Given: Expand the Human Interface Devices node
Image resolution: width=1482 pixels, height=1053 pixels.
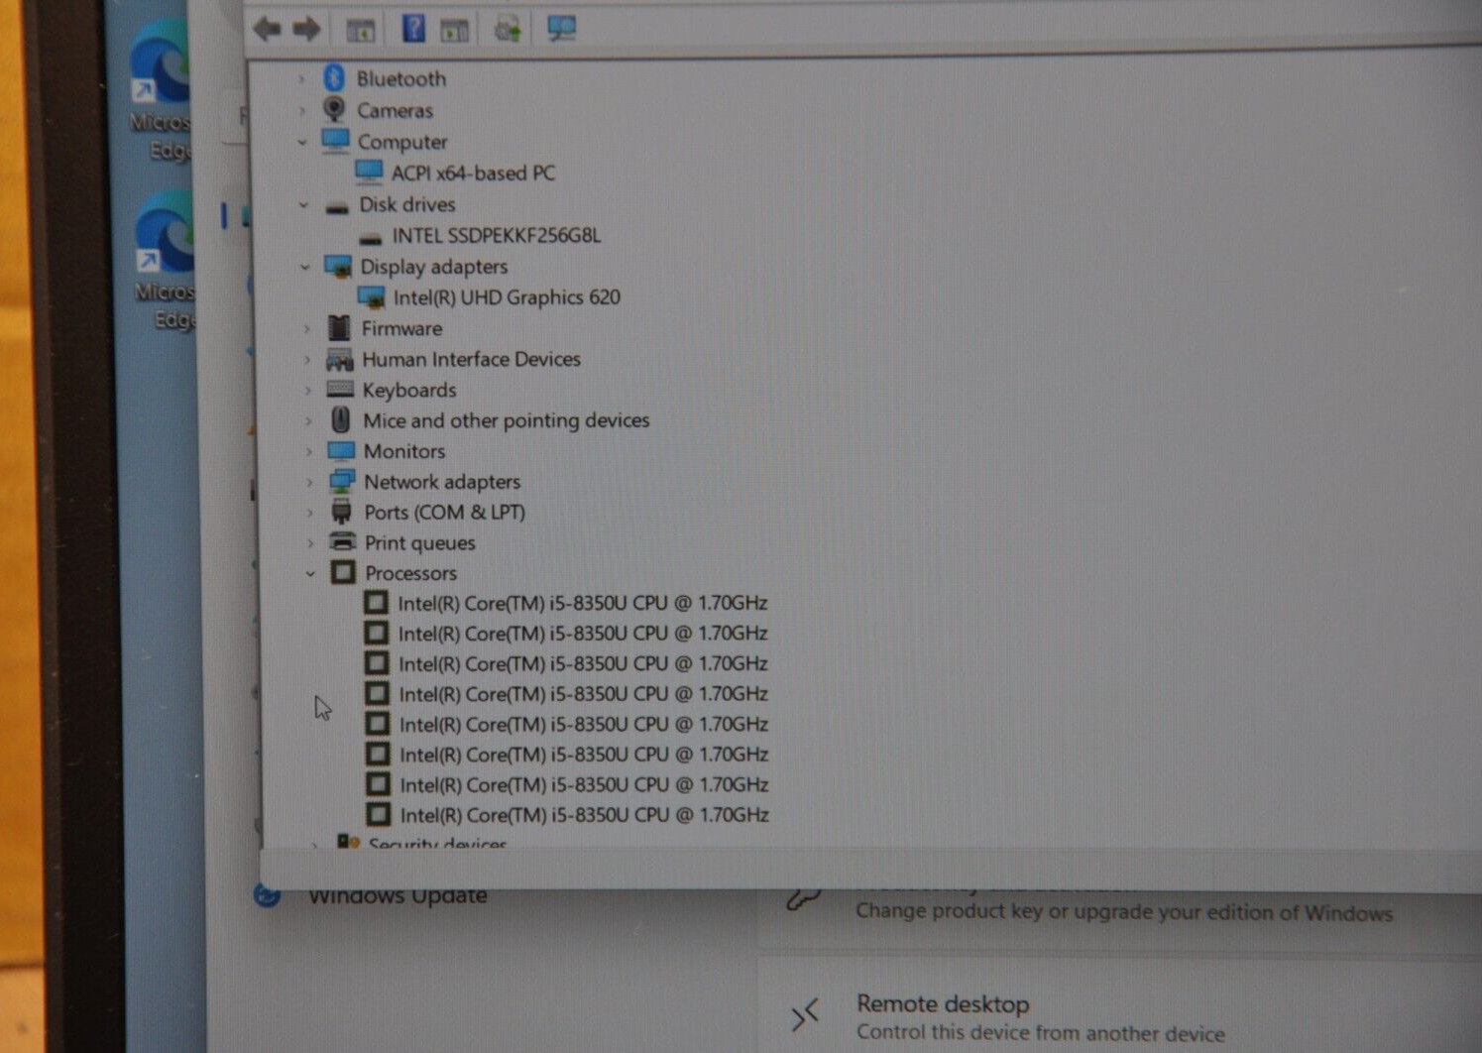Looking at the screenshot, I should click(x=307, y=359).
